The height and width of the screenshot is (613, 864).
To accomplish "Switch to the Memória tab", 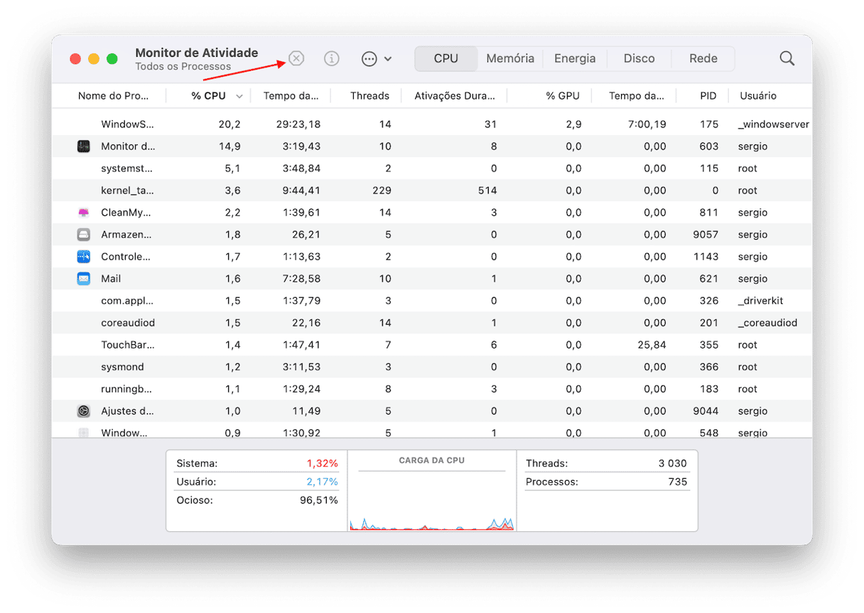I will pos(510,59).
